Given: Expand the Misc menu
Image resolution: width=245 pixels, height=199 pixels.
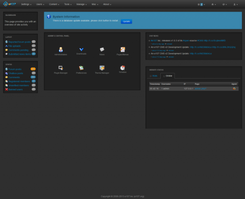Looking at the screenshot, I should pos(95,4).
